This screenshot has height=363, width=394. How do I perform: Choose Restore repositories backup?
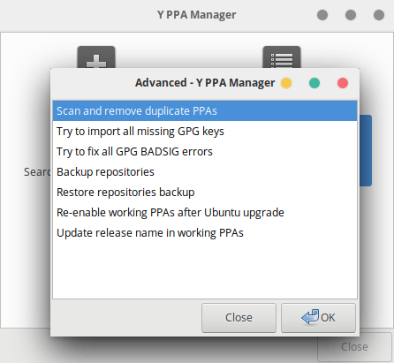[205, 193]
